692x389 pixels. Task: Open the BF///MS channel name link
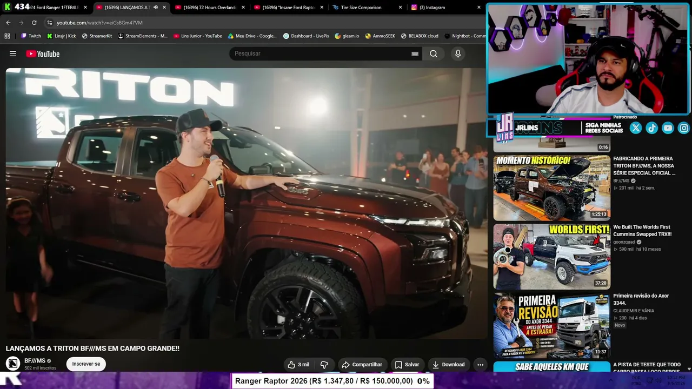point(35,361)
